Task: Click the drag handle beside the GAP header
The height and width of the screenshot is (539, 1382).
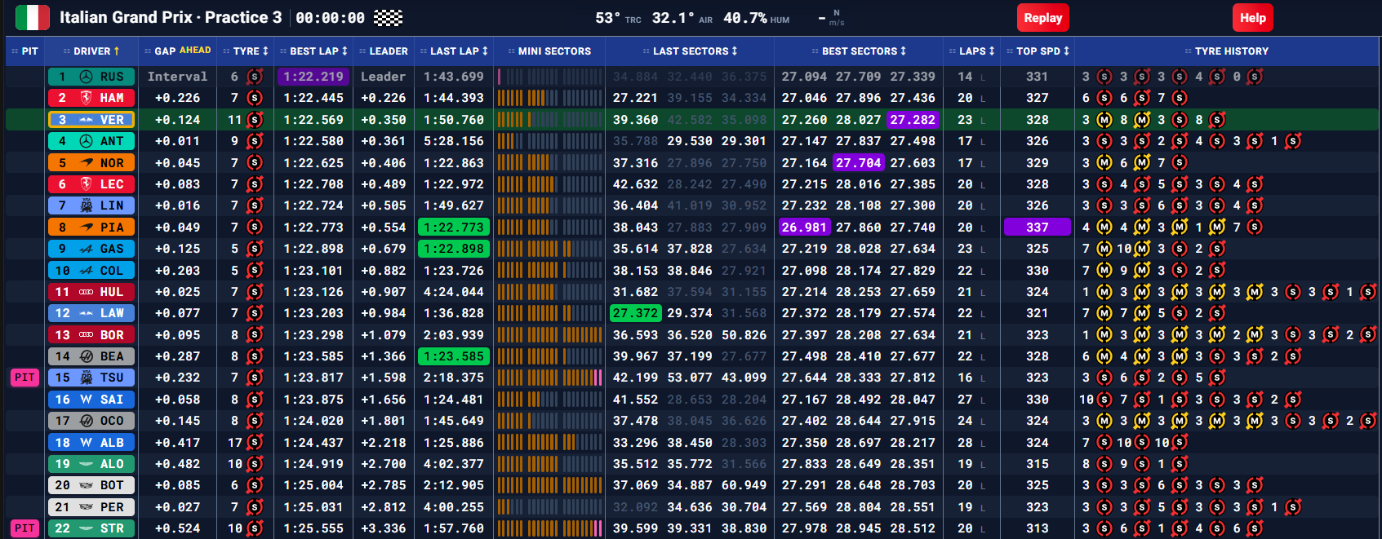Action: [x=148, y=51]
